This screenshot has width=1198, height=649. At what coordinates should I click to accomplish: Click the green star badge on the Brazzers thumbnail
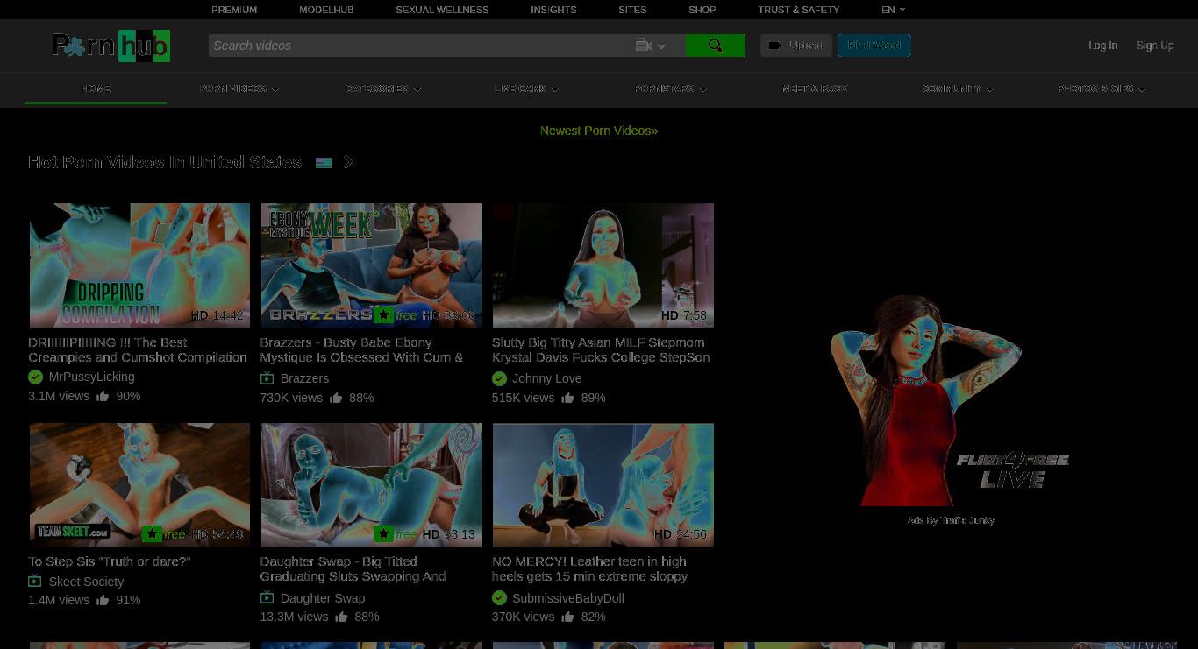pos(383,315)
